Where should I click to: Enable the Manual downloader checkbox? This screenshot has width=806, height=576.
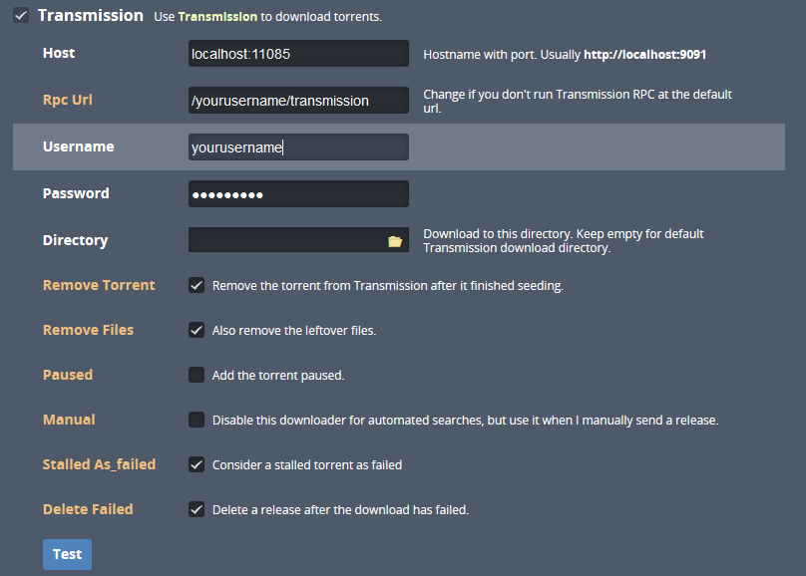pyautogui.click(x=197, y=420)
